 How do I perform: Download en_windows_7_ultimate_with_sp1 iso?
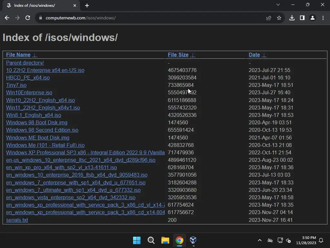[x=73, y=190]
